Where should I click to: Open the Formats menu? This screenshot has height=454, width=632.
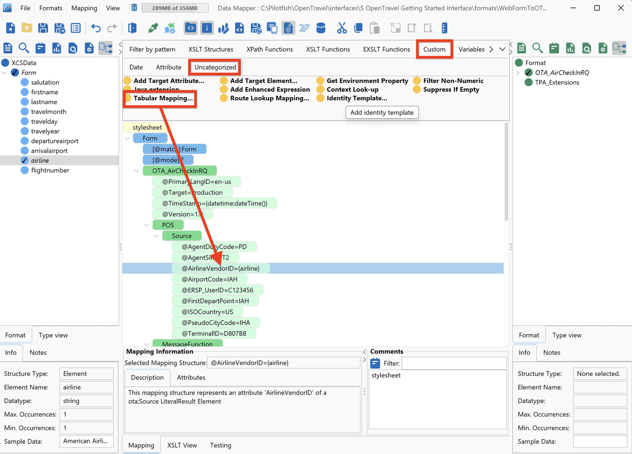tap(51, 8)
